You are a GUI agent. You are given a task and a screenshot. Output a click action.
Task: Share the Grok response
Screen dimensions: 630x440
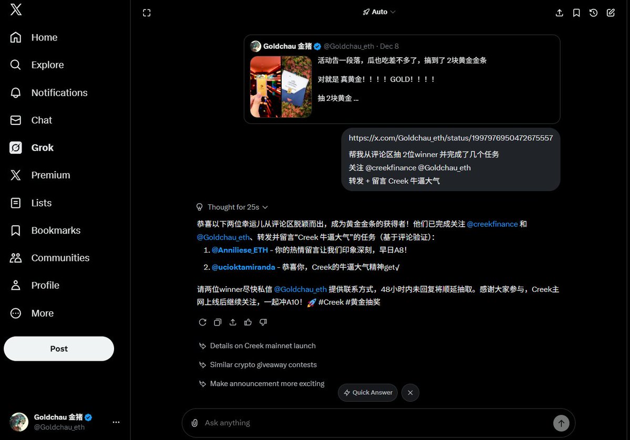pyautogui.click(x=233, y=322)
